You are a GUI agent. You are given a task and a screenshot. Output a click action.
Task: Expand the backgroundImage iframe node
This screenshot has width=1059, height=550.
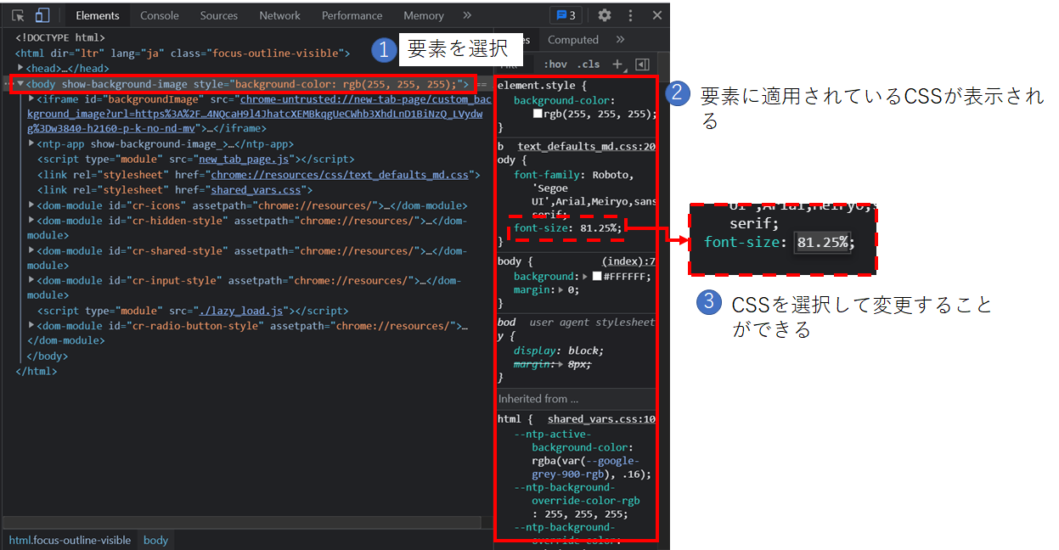tap(31, 99)
